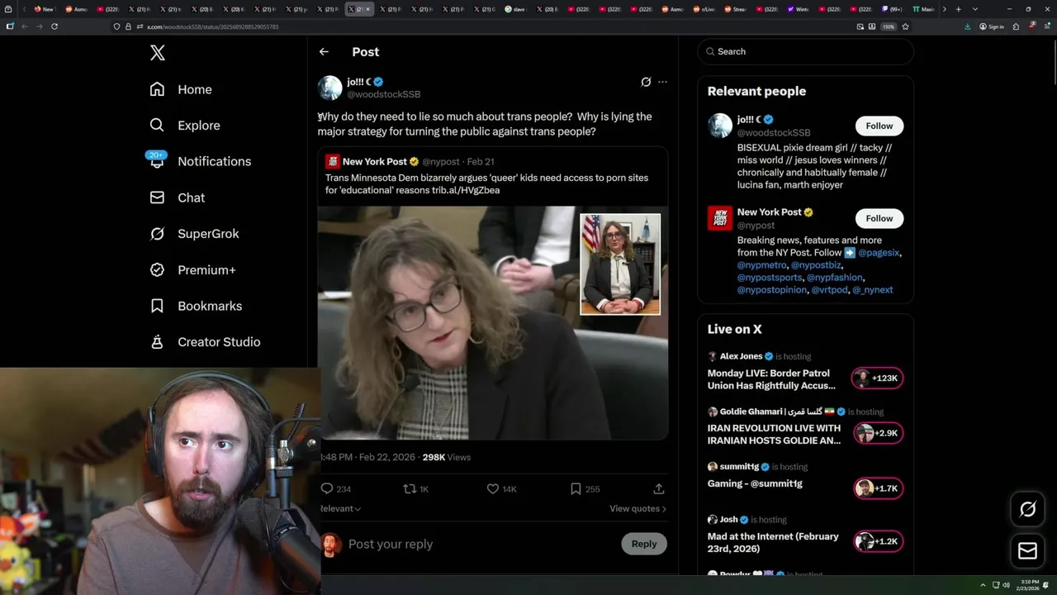Join Alex Jones live with +123K

click(x=877, y=378)
